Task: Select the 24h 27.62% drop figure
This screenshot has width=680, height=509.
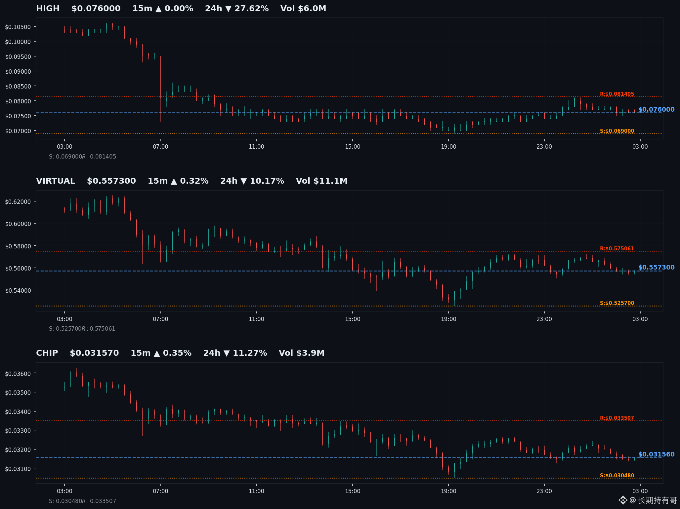Action: [x=237, y=9]
